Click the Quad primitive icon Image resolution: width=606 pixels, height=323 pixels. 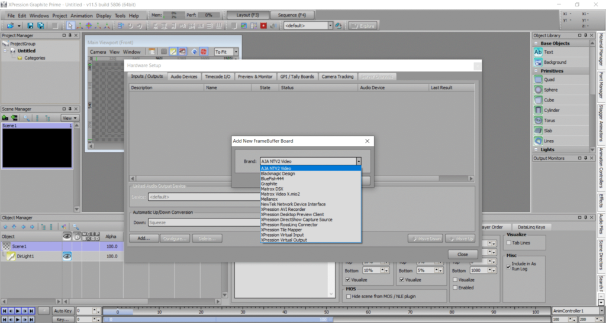538,80
